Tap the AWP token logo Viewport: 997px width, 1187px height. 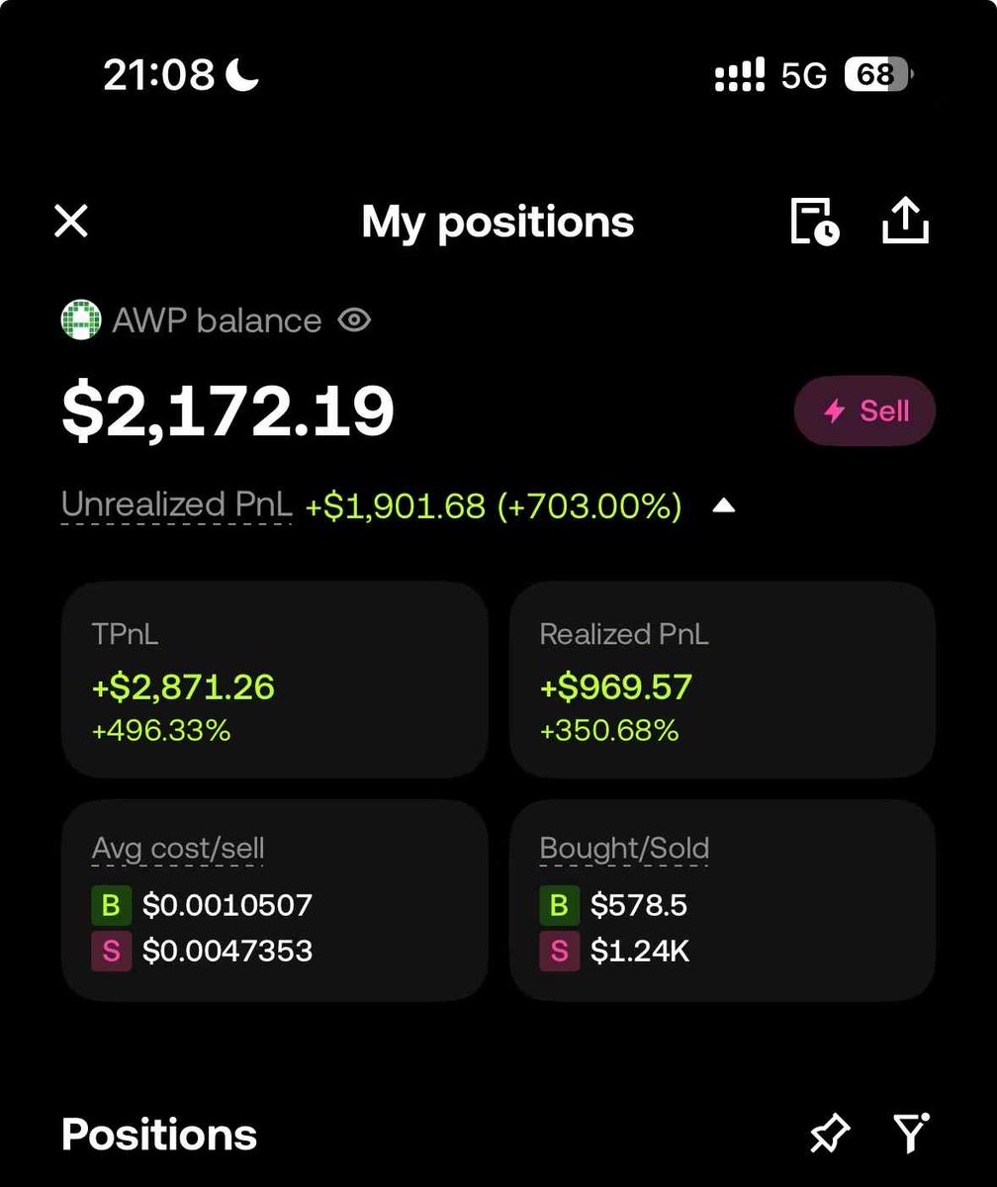point(81,320)
